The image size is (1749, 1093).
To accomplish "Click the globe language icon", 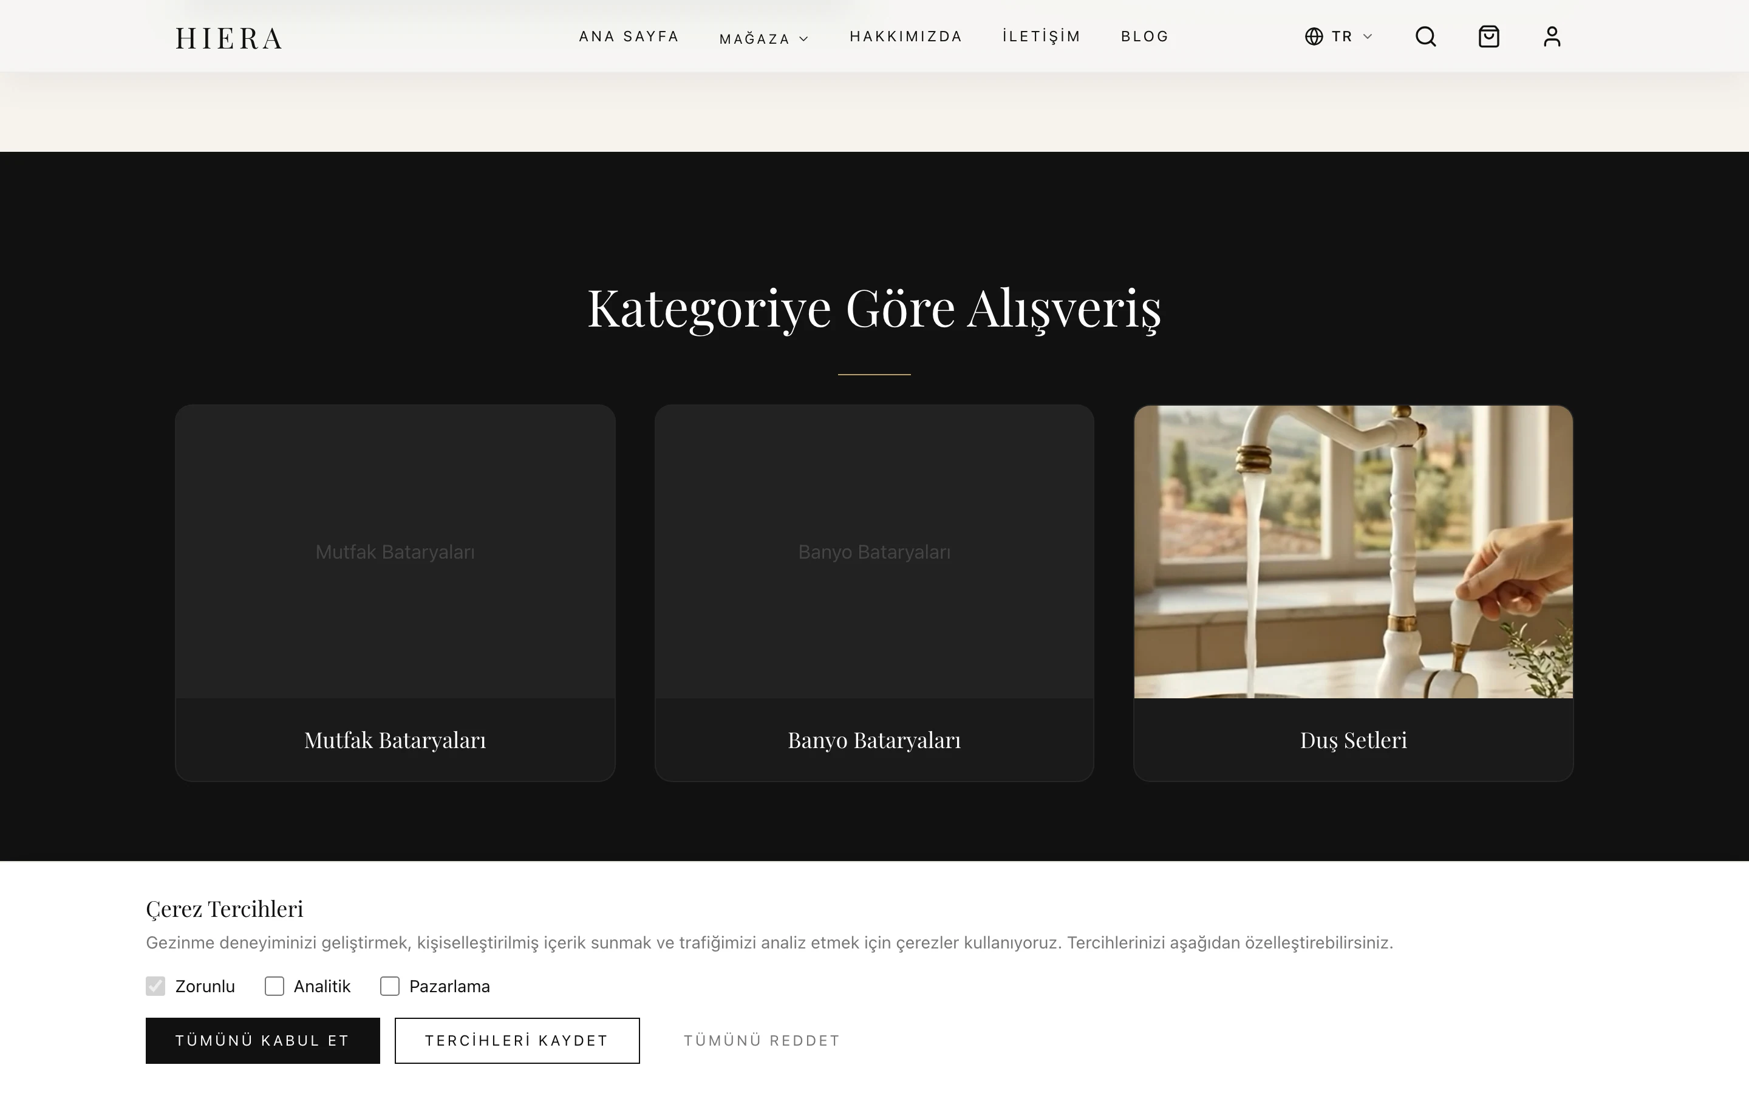I will 1313,36.
